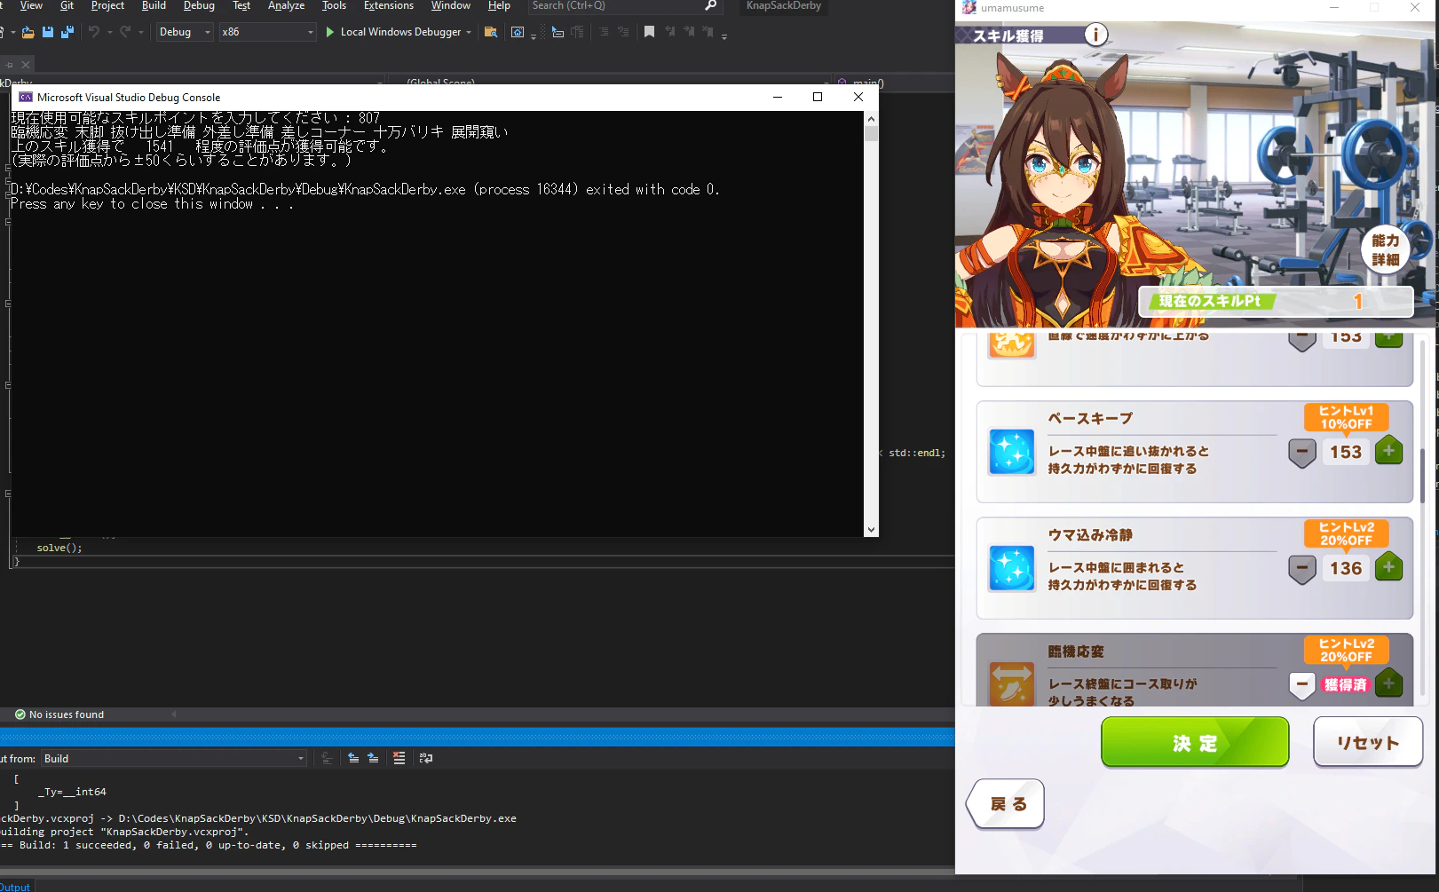1439x892 pixels.
Task: Decrease ウマ込み冷静 skill with minus button
Action: (1302, 568)
